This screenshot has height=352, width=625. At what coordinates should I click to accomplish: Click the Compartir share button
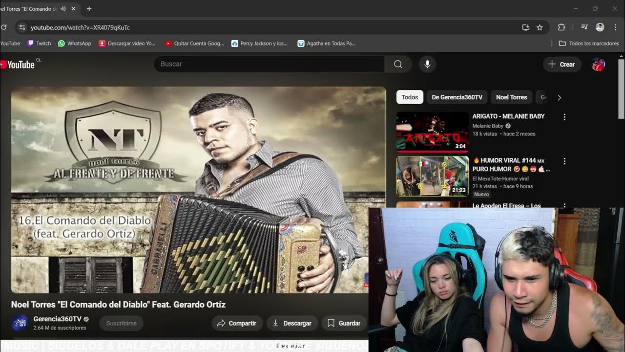pyautogui.click(x=237, y=323)
